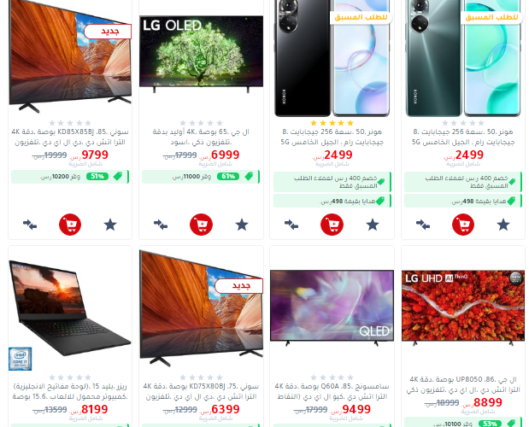
Task: Compare the Sony KD85X85BJ TV using arrows icon
Action: point(30,225)
